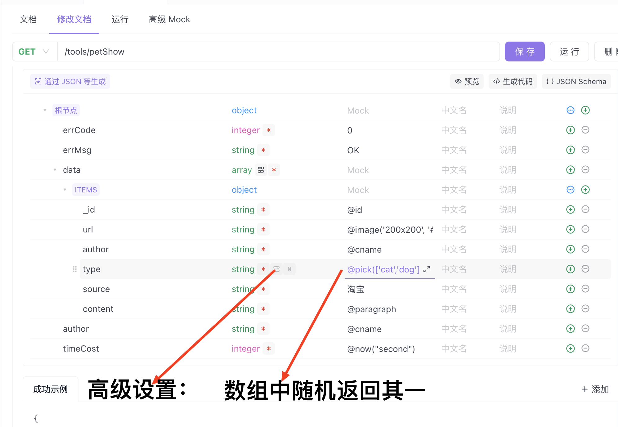
Task: Open more options for the root node row
Action: [x=570, y=110]
